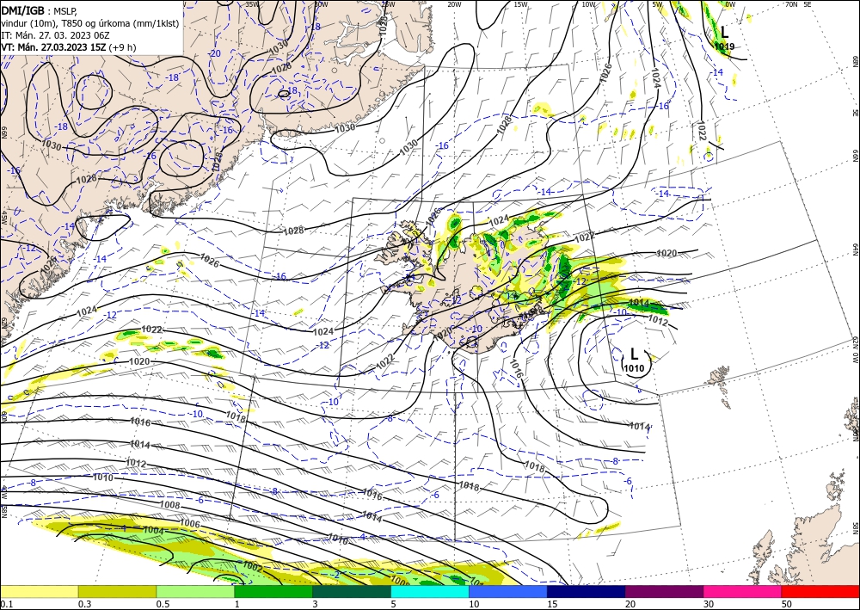This screenshot has width=860, height=610.
Task: Click the 'VT: Mán. 27.03.2023 15Z (+9 h)' line
Action: coord(69,47)
